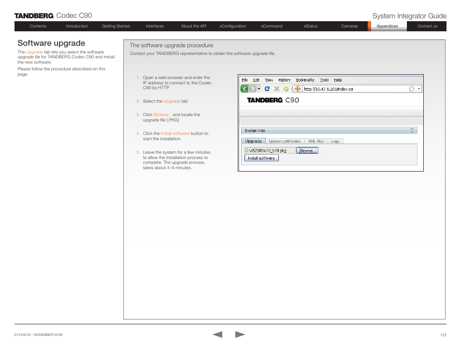Open the Cameras section tab
Screen dimensions: 461x346
click(x=349, y=26)
